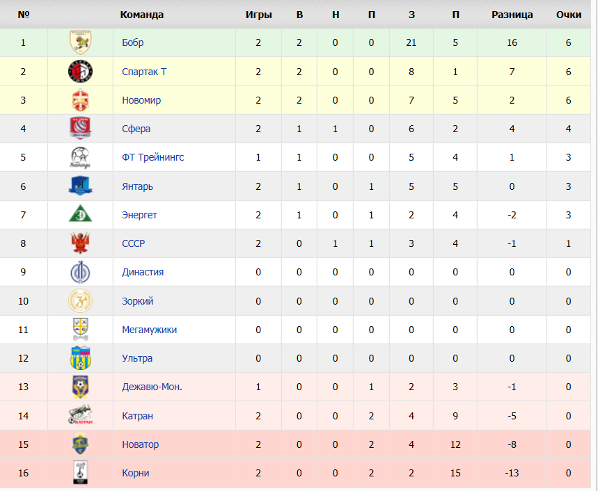
Task: Click the Новомир team crest
Action: click(81, 100)
